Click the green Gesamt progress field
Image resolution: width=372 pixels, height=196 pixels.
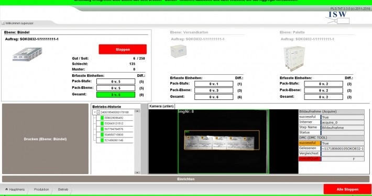coord(116,95)
